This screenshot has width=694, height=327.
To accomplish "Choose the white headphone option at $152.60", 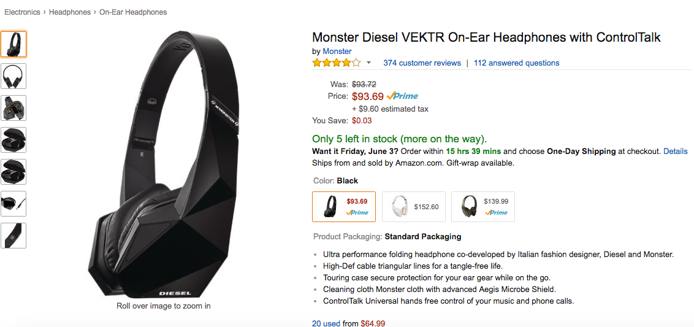I will point(413,206).
